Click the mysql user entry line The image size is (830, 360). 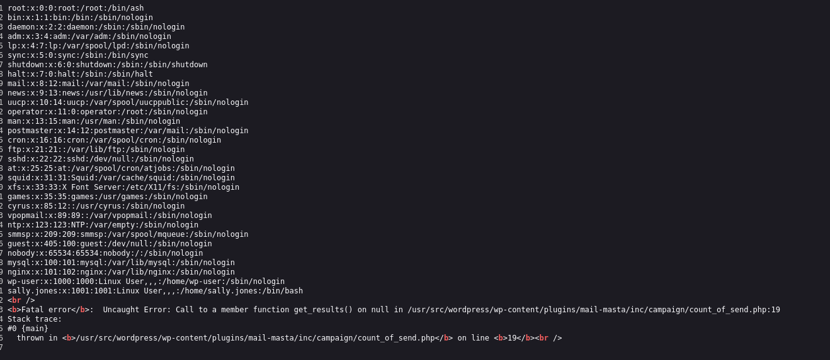point(121,263)
